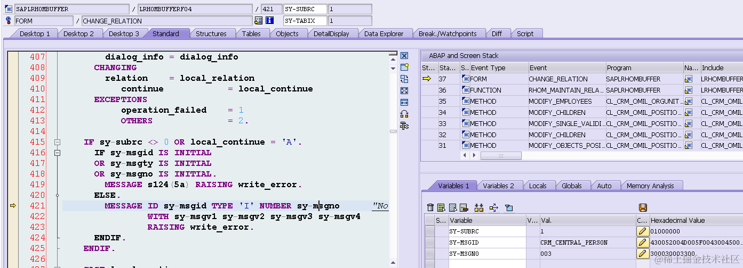Screen dimensions: 743x268
Task: Set breakpoint in margin at line 419
Action: [x=13, y=174]
